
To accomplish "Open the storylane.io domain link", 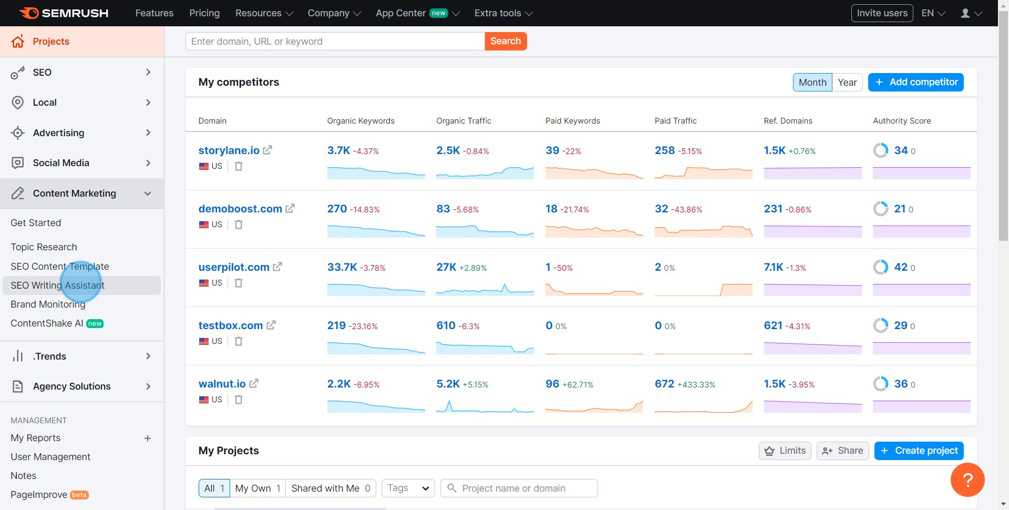I will 229,150.
